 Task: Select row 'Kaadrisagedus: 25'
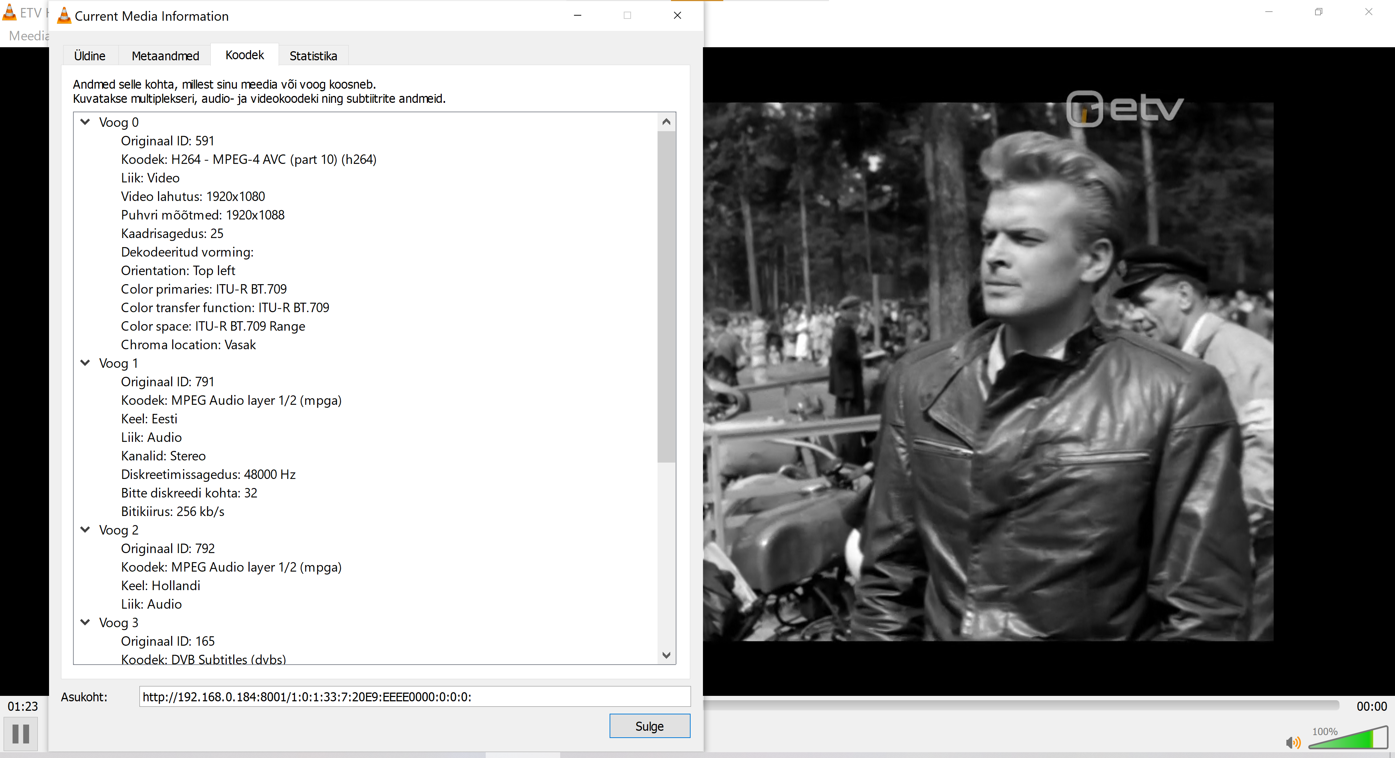172,234
